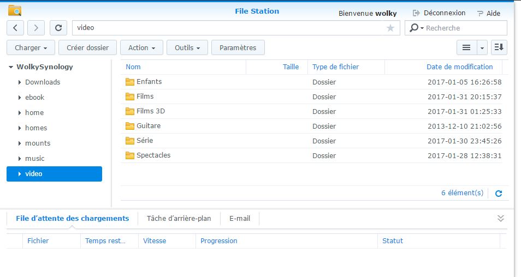Open the Outils dropdown menu

(187, 48)
